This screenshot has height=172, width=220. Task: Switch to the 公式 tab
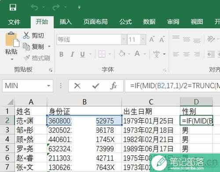pyautogui.click(x=125, y=22)
